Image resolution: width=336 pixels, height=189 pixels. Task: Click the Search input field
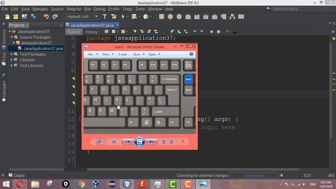(300, 9)
